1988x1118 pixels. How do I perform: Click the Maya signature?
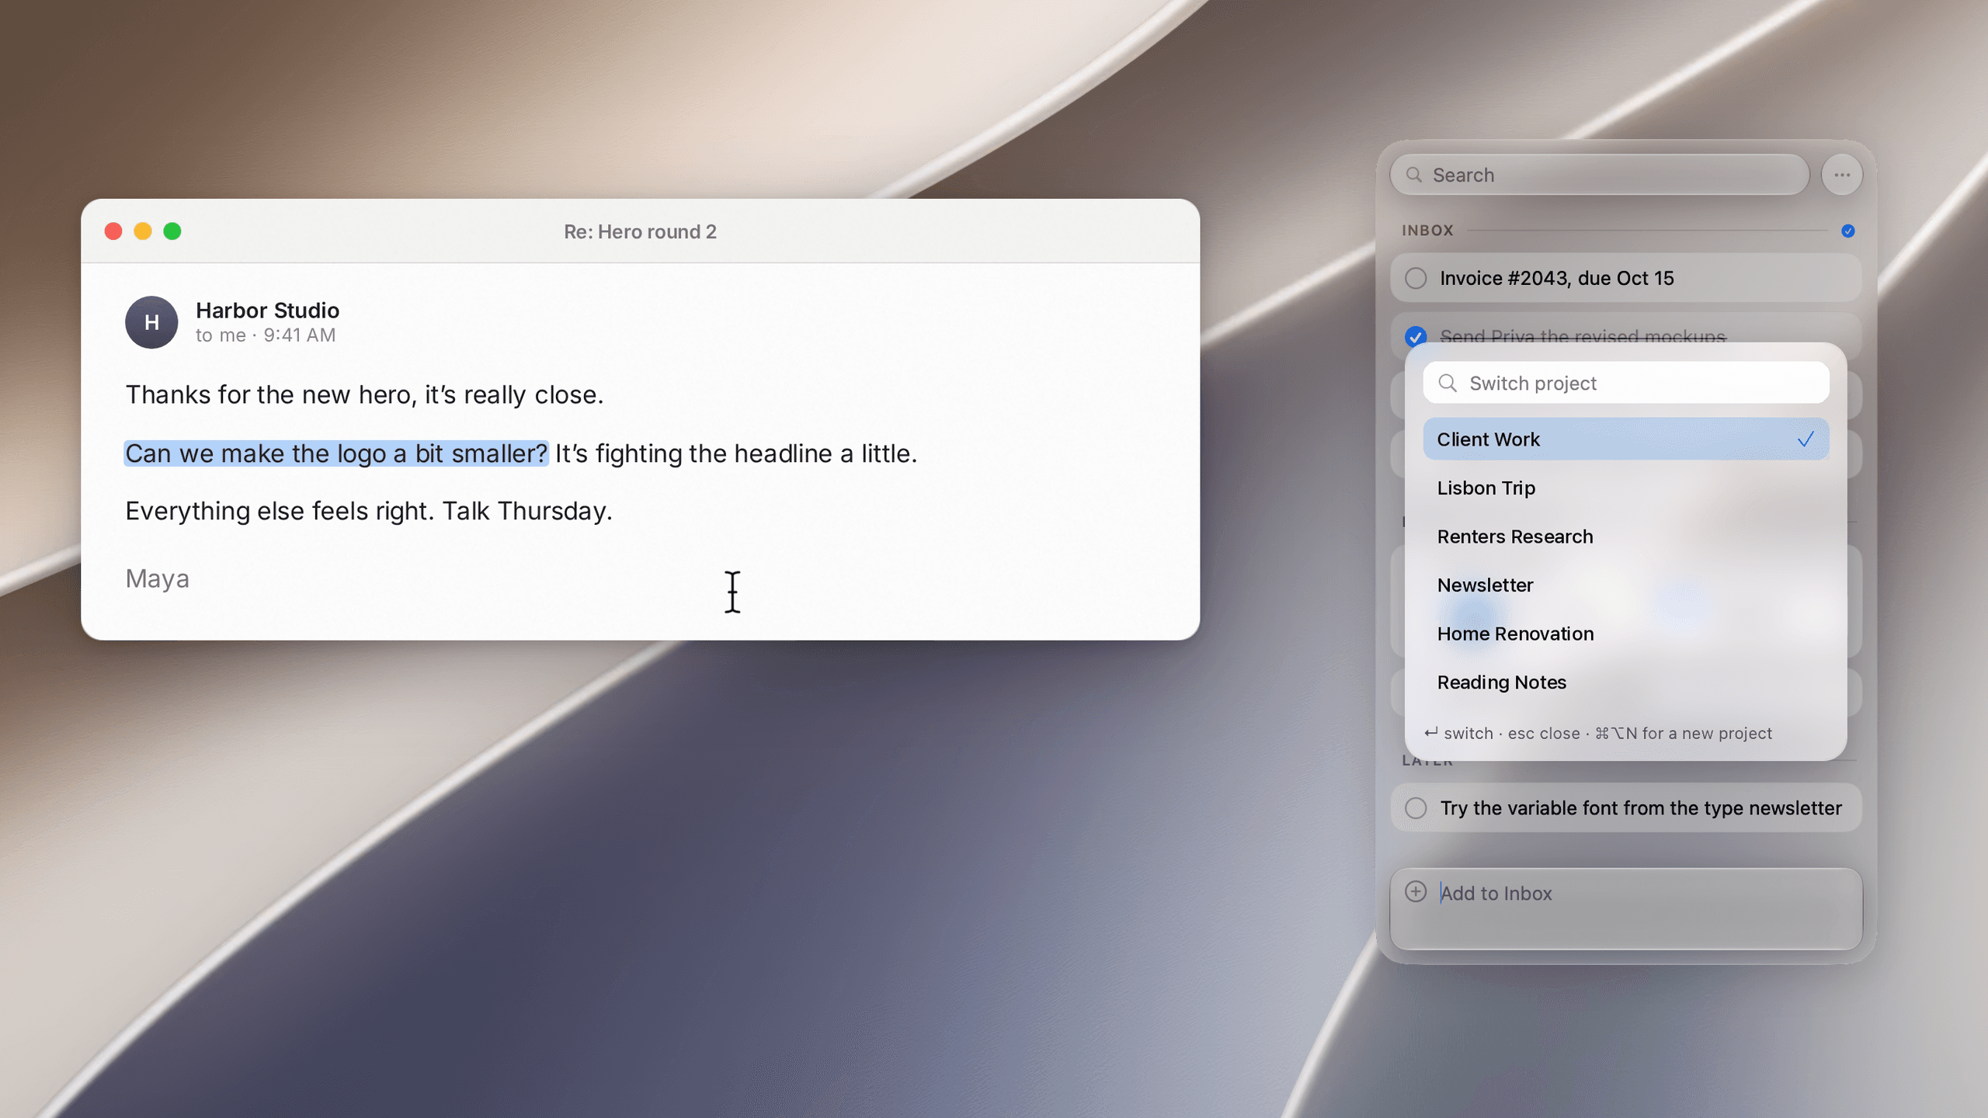(x=158, y=578)
